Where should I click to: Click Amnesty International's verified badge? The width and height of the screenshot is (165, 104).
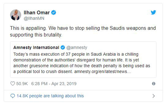point(63,47)
